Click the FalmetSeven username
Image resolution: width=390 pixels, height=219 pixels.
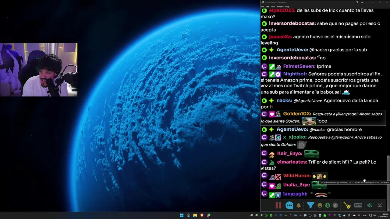(299, 66)
